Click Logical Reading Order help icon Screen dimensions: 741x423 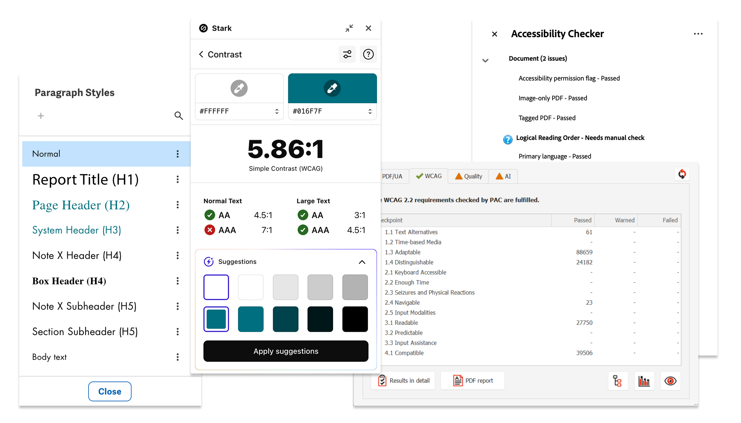click(x=508, y=140)
